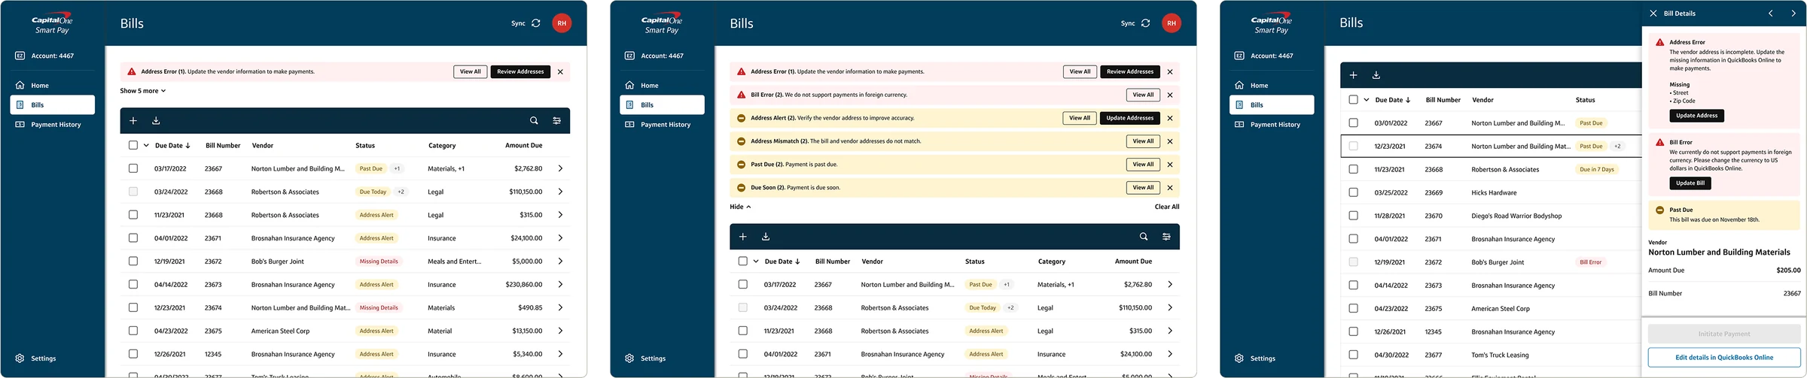The height and width of the screenshot is (378, 1807).
Task: Open bill 23667 details chevron on left screen
Action: point(560,169)
